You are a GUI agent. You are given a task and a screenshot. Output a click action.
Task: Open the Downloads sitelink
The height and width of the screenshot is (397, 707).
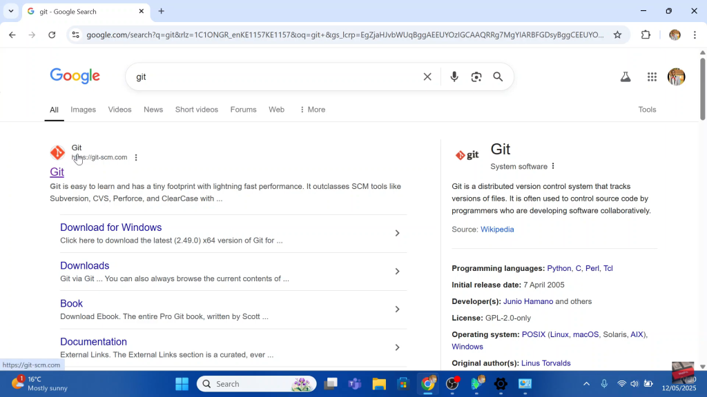(85, 265)
